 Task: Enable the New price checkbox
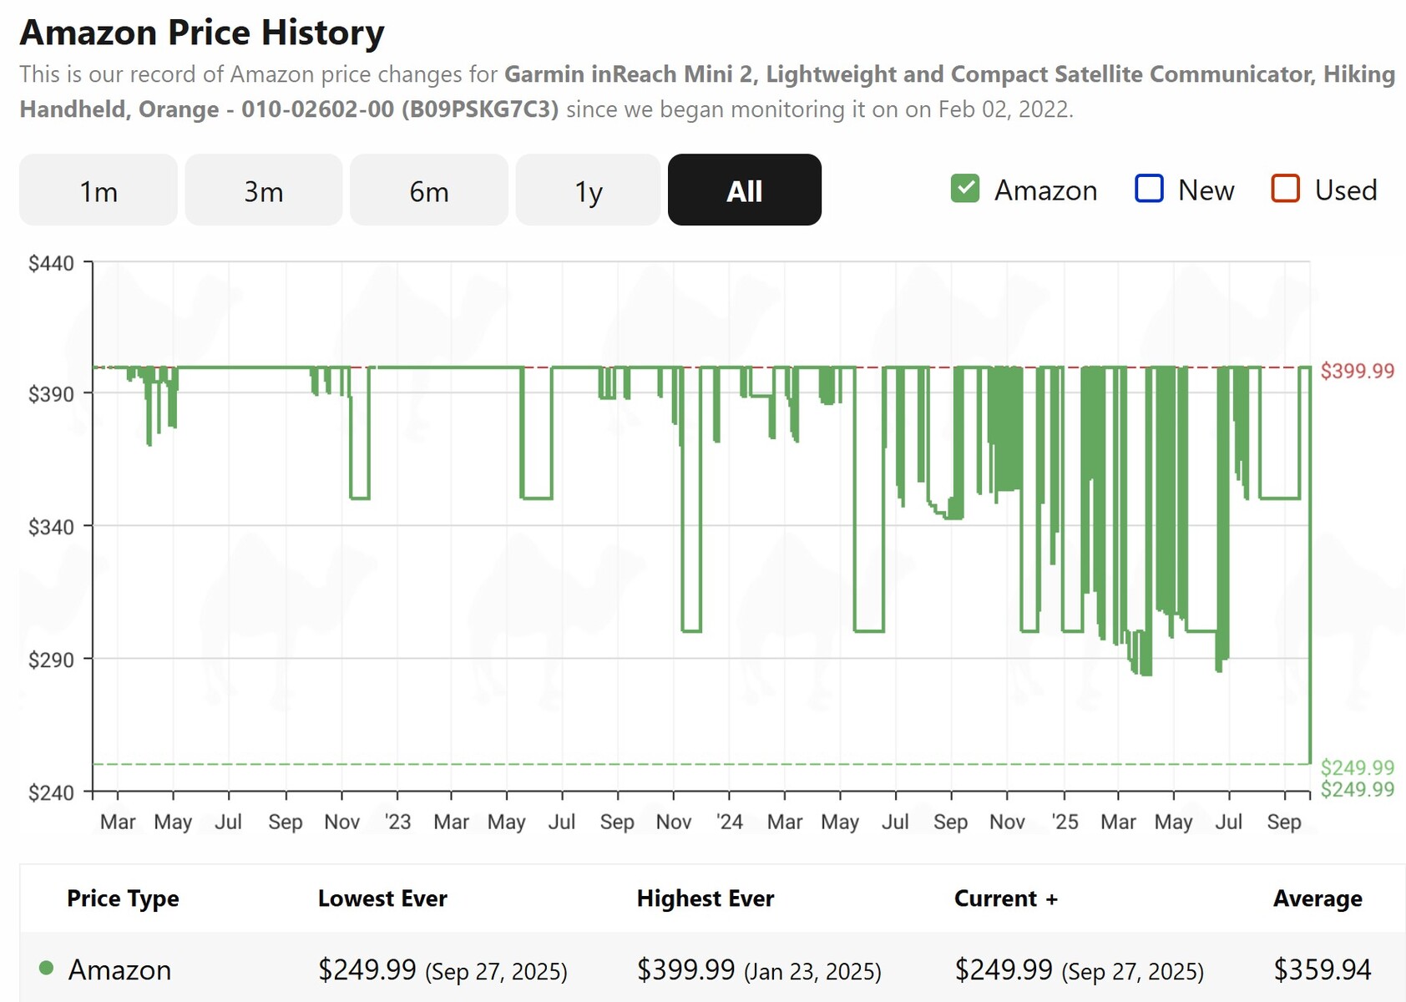1149,189
